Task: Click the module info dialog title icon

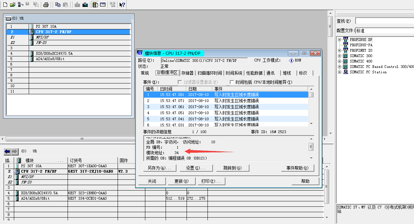Action: [140, 53]
